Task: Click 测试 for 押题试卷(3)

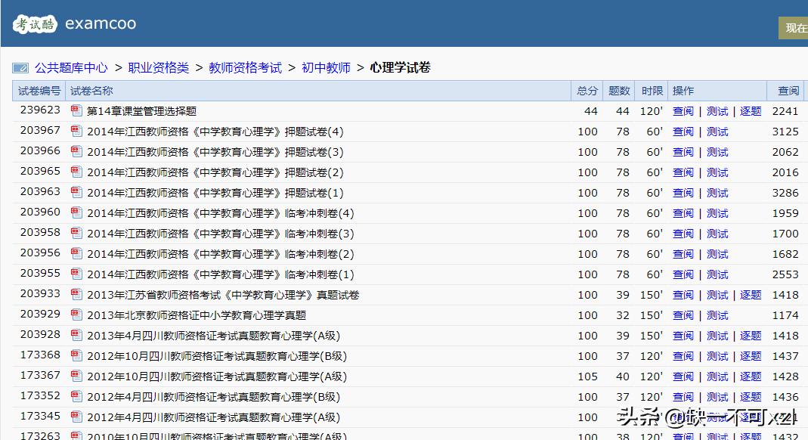Action: [x=717, y=152]
